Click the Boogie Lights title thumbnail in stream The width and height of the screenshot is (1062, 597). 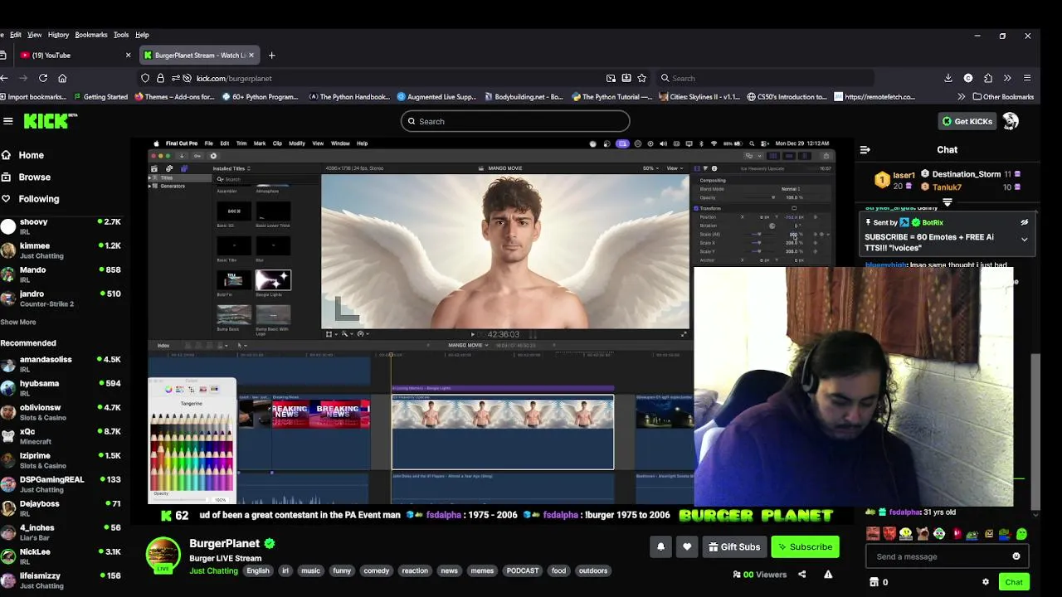(x=273, y=280)
